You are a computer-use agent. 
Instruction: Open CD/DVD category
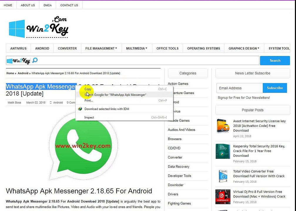point(174,148)
